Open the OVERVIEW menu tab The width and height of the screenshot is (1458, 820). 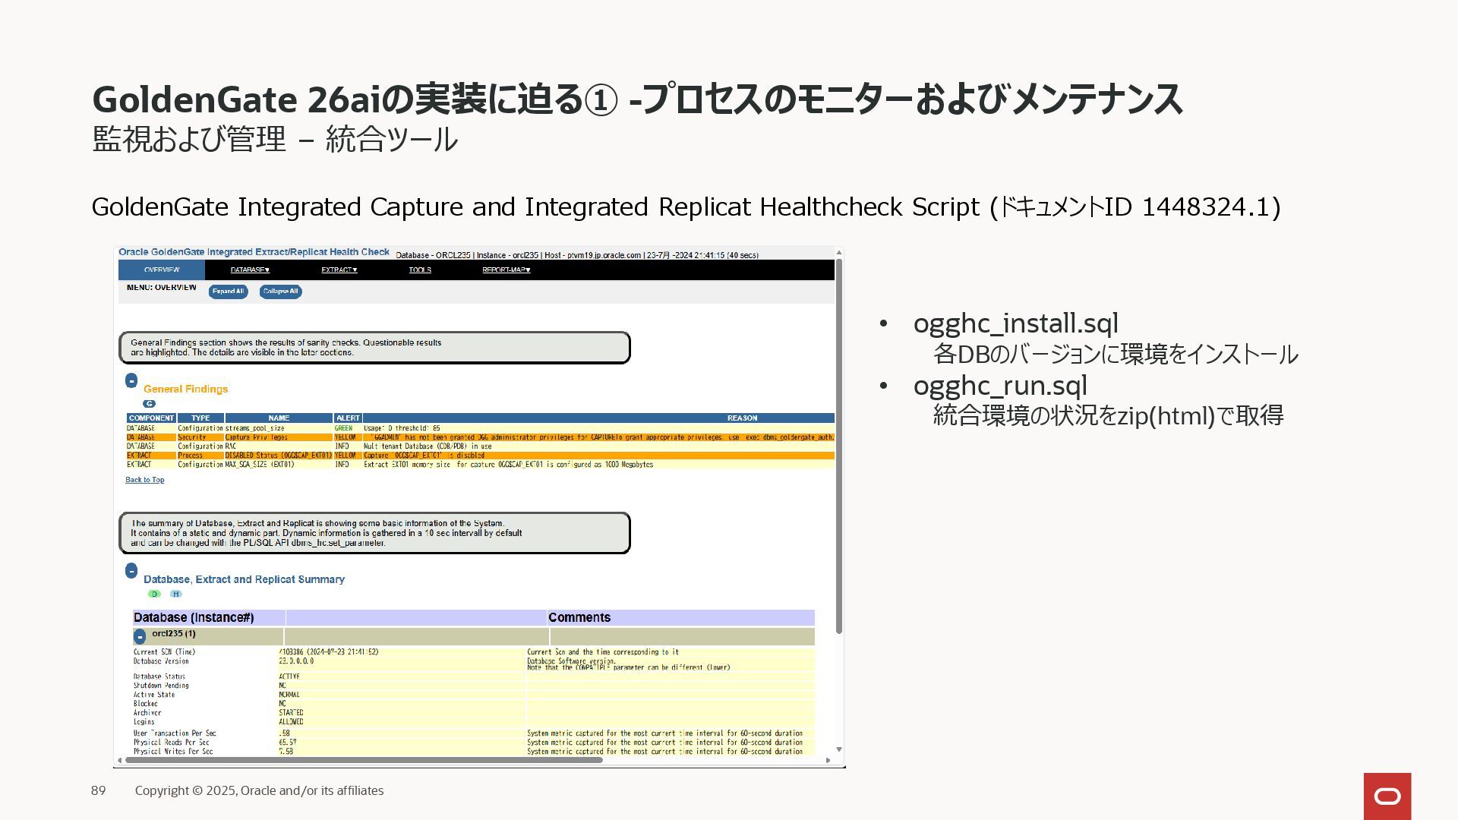tap(162, 270)
